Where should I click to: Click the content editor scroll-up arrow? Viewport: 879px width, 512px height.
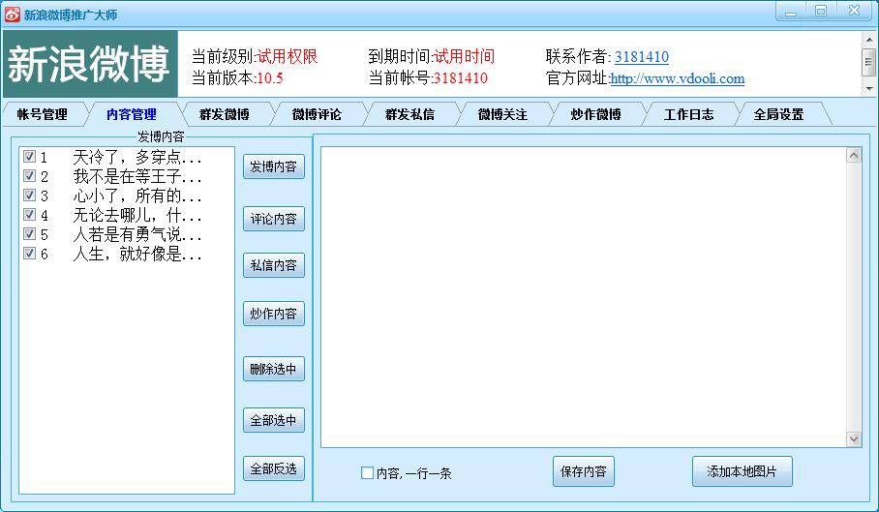(x=854, y=155)
